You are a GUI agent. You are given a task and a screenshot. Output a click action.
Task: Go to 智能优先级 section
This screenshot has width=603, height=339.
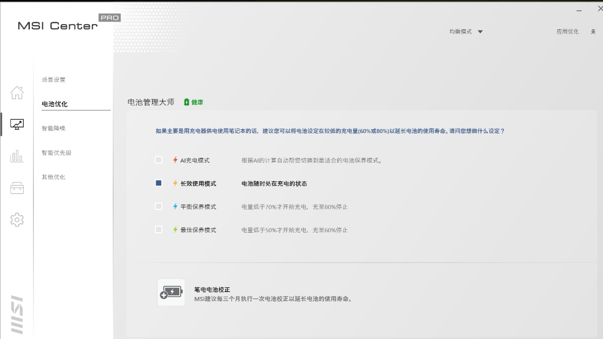coord(57,153)
